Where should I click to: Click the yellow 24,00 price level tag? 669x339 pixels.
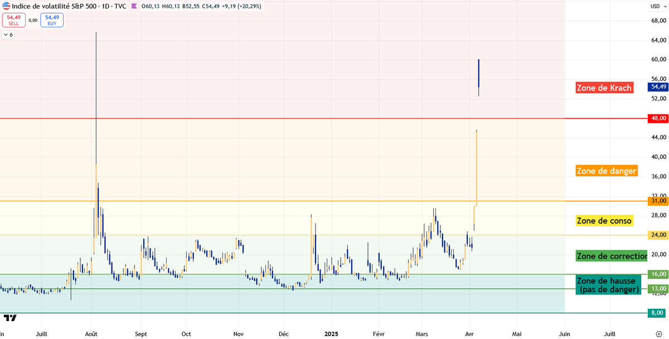click(658, 235)
